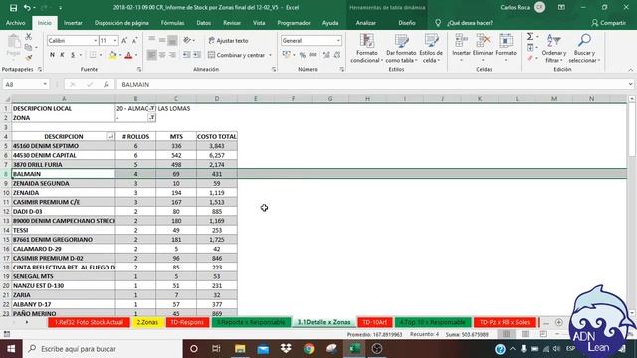Click the Cut scissors icon
The height and width of the screenshot is (358, 637).
tap(28, 37)
